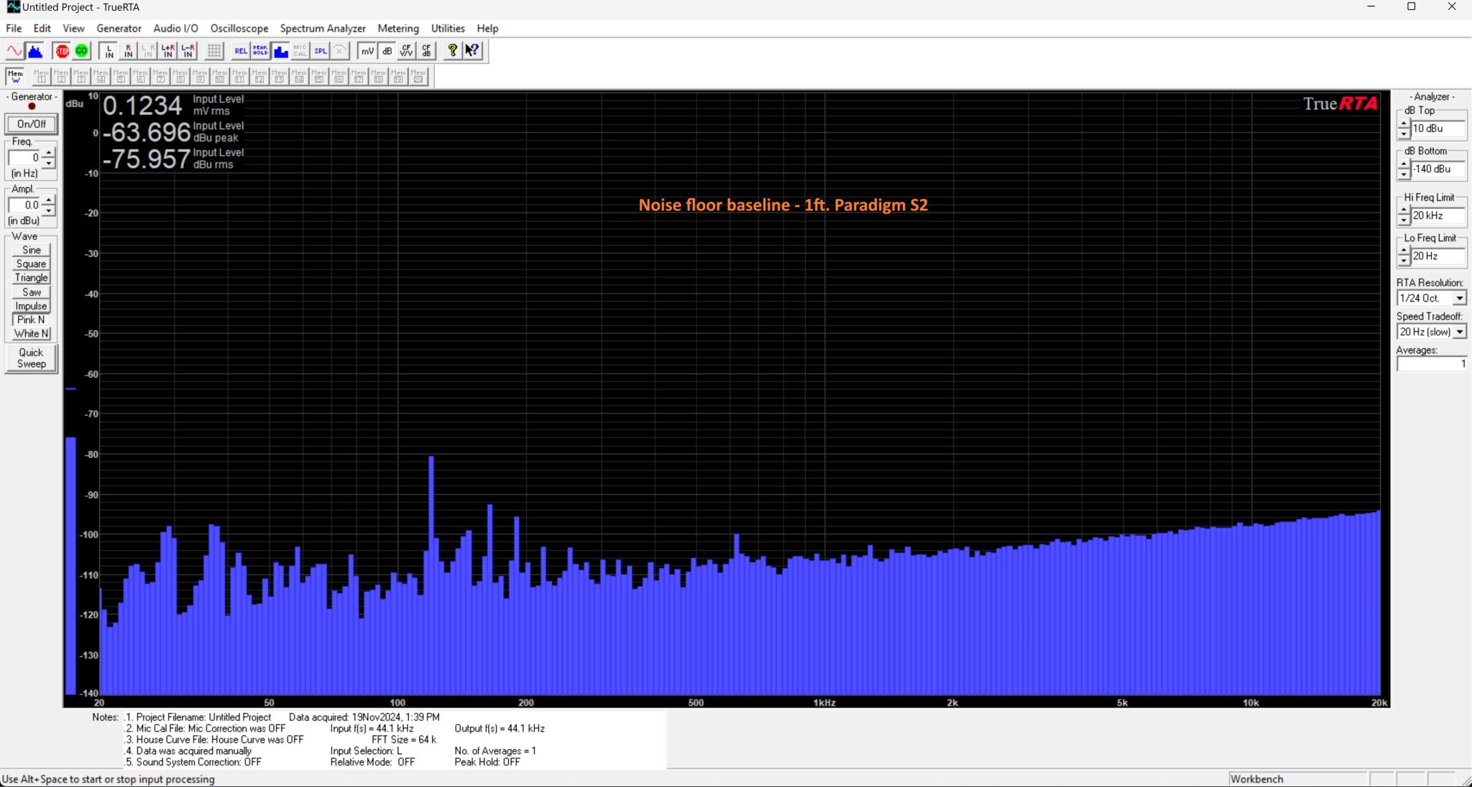The height and width of the screenshot is (787, 1472).
Task: Select Impulse waveform
Action: [32, 306]
